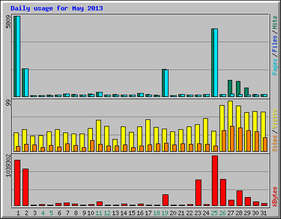Click the 5809 hits axis label
The width and height of the screenshot is (281, 219).
click(8, 22)
